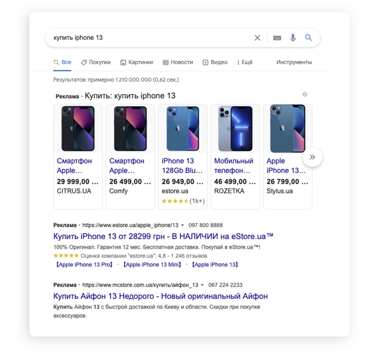The height and width of the screenshot is (359, 378).
Task: Open the Ещё more options menu
Action: [245, 62]
